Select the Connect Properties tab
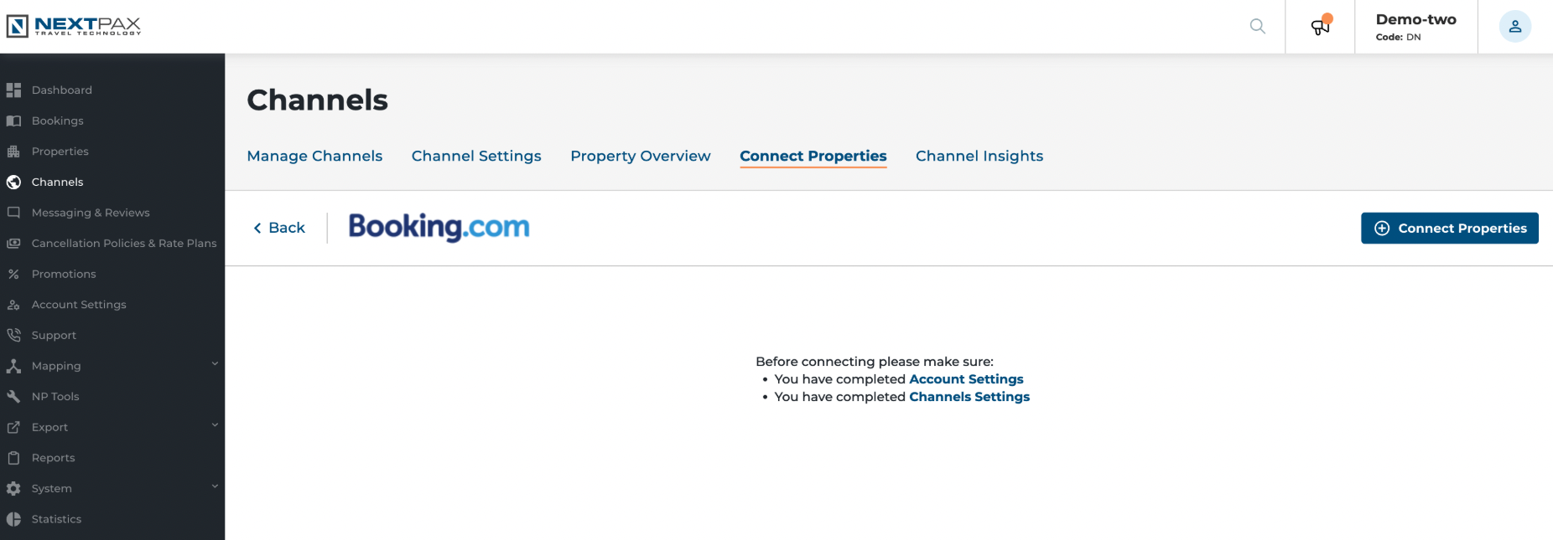 click(813, 157)
